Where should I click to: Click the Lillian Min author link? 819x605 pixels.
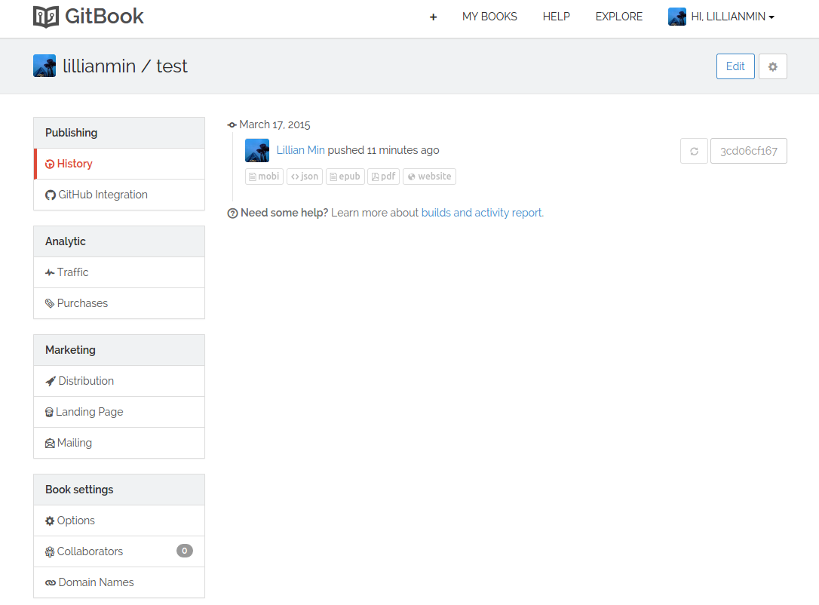click(x=300, y=150)
